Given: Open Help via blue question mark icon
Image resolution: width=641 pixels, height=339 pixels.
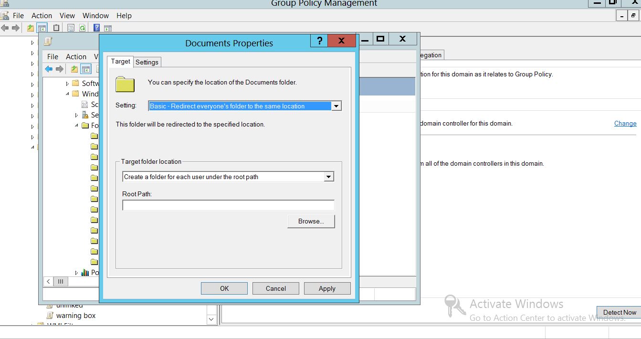Looking at the screenshot, I should pyautogui.click(x=96, y=28).
